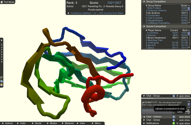Expand the Chat - Global panel
Screen dimensions: 191x125
pyautogui.click(x=144, y=120)
